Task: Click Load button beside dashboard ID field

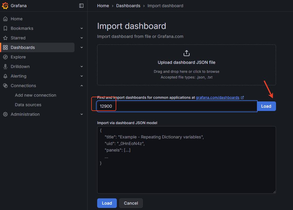Action: pos(266,106)
